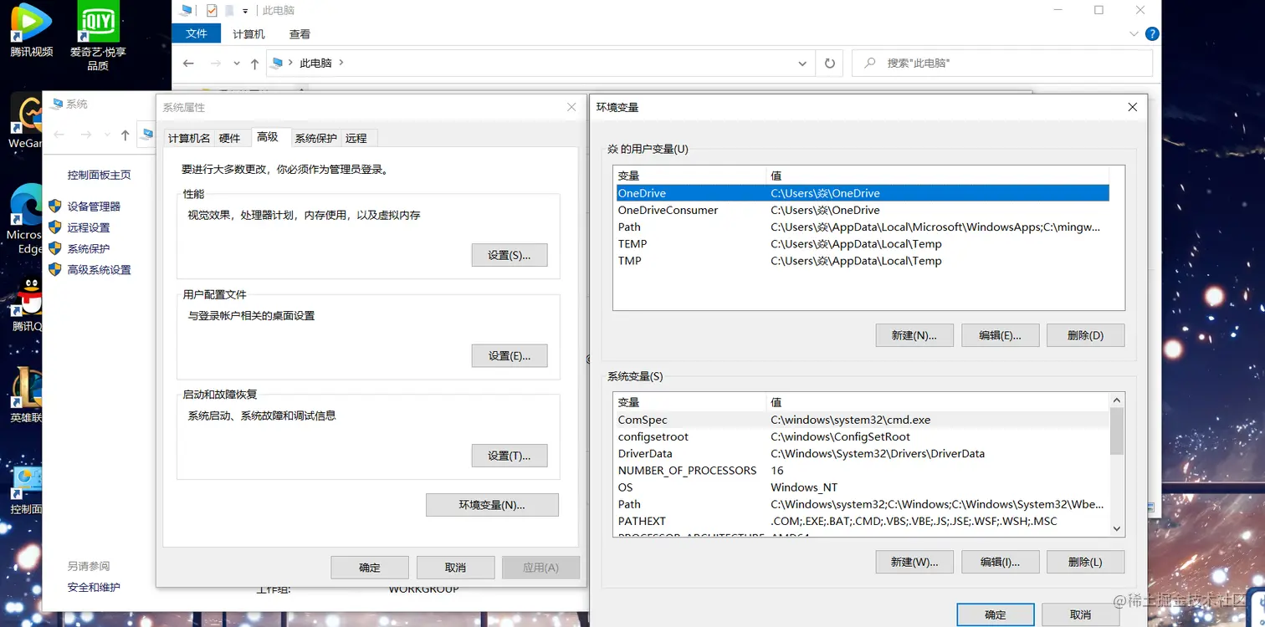Switch to the 系统保护 tab in 系统属性
Screen dimensions: 1265x627
[315, 138]
